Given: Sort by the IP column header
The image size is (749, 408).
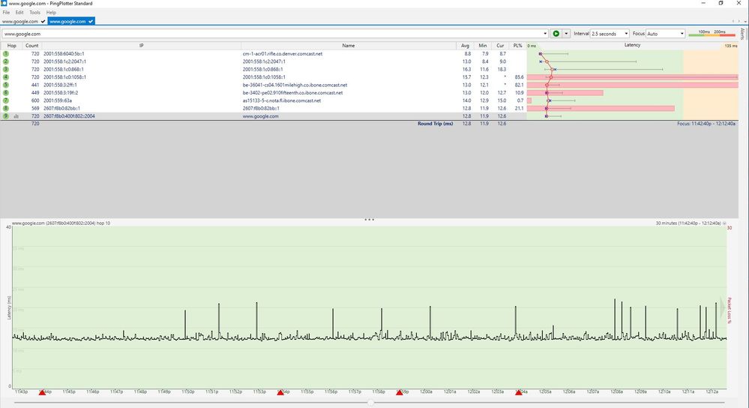Looking at the screenshot, I should tap(142, 46).
